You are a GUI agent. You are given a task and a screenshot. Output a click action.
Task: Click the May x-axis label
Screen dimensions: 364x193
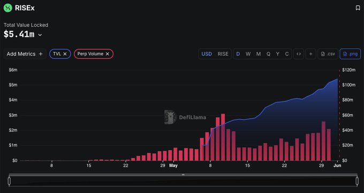[173, 165]
